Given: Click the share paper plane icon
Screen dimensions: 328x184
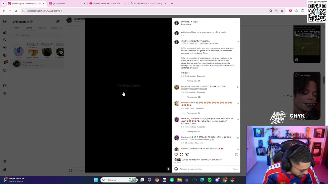Looking at the screenshot, I should tap(187, 154).
